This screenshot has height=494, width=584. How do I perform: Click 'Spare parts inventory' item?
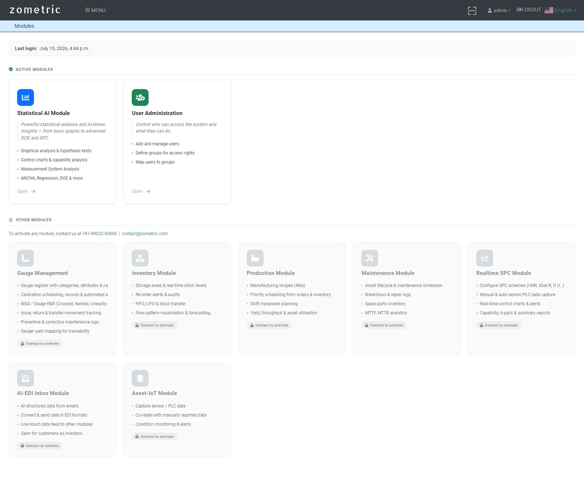point(385,304)
